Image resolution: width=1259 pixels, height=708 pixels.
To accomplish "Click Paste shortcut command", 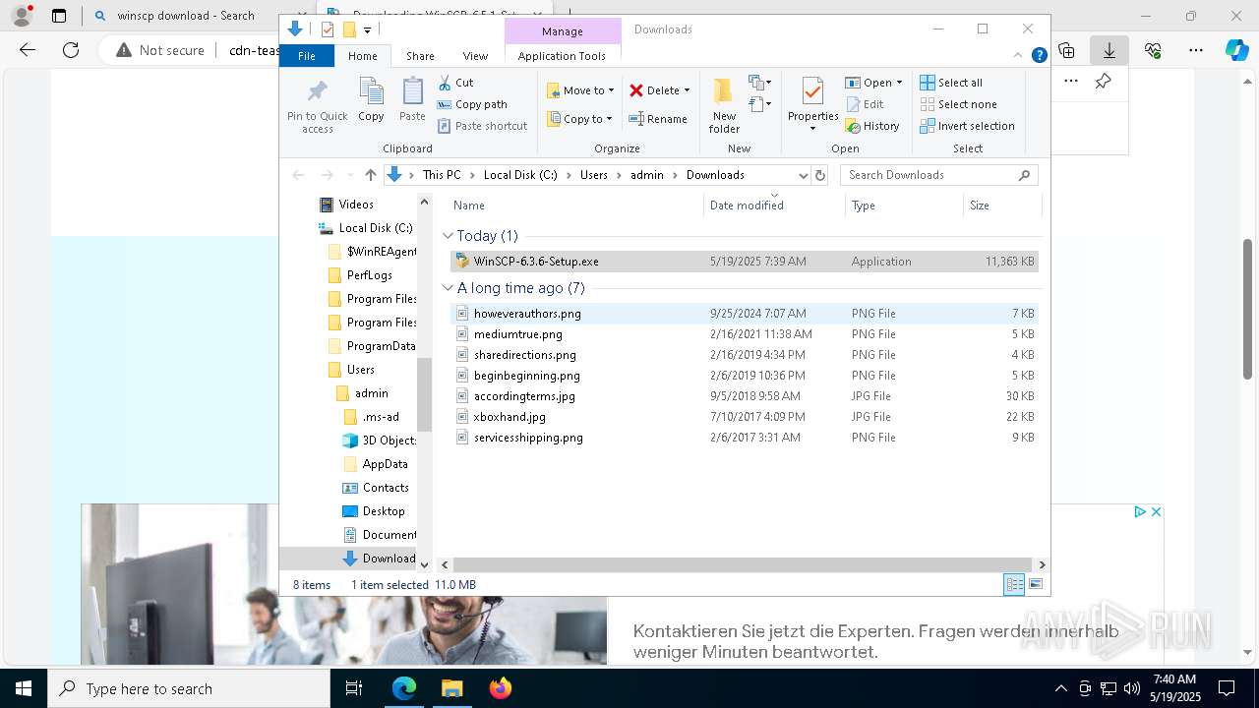I will (x=482, y=126).
